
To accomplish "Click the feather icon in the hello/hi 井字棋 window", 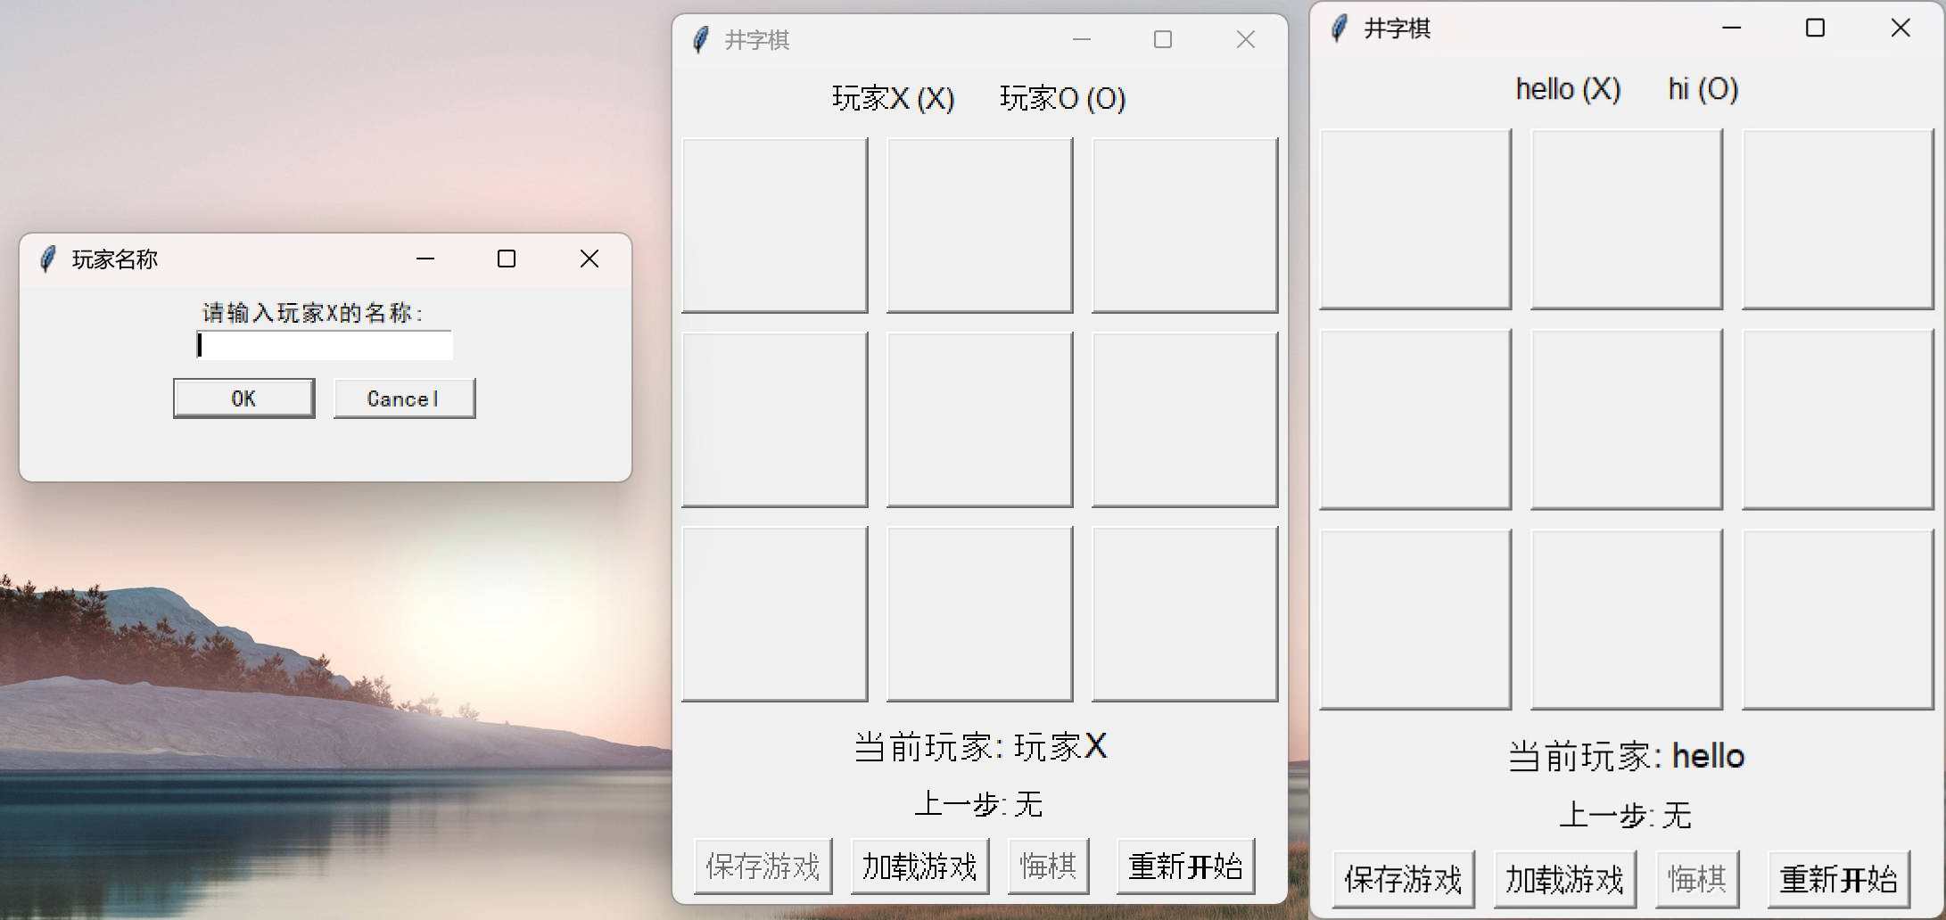I will (1340, 29).
